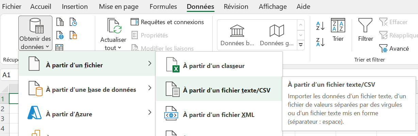Expand the À partir d'Azure submenu arrow
Screen dimensions: 418x136
coord(150,112)
